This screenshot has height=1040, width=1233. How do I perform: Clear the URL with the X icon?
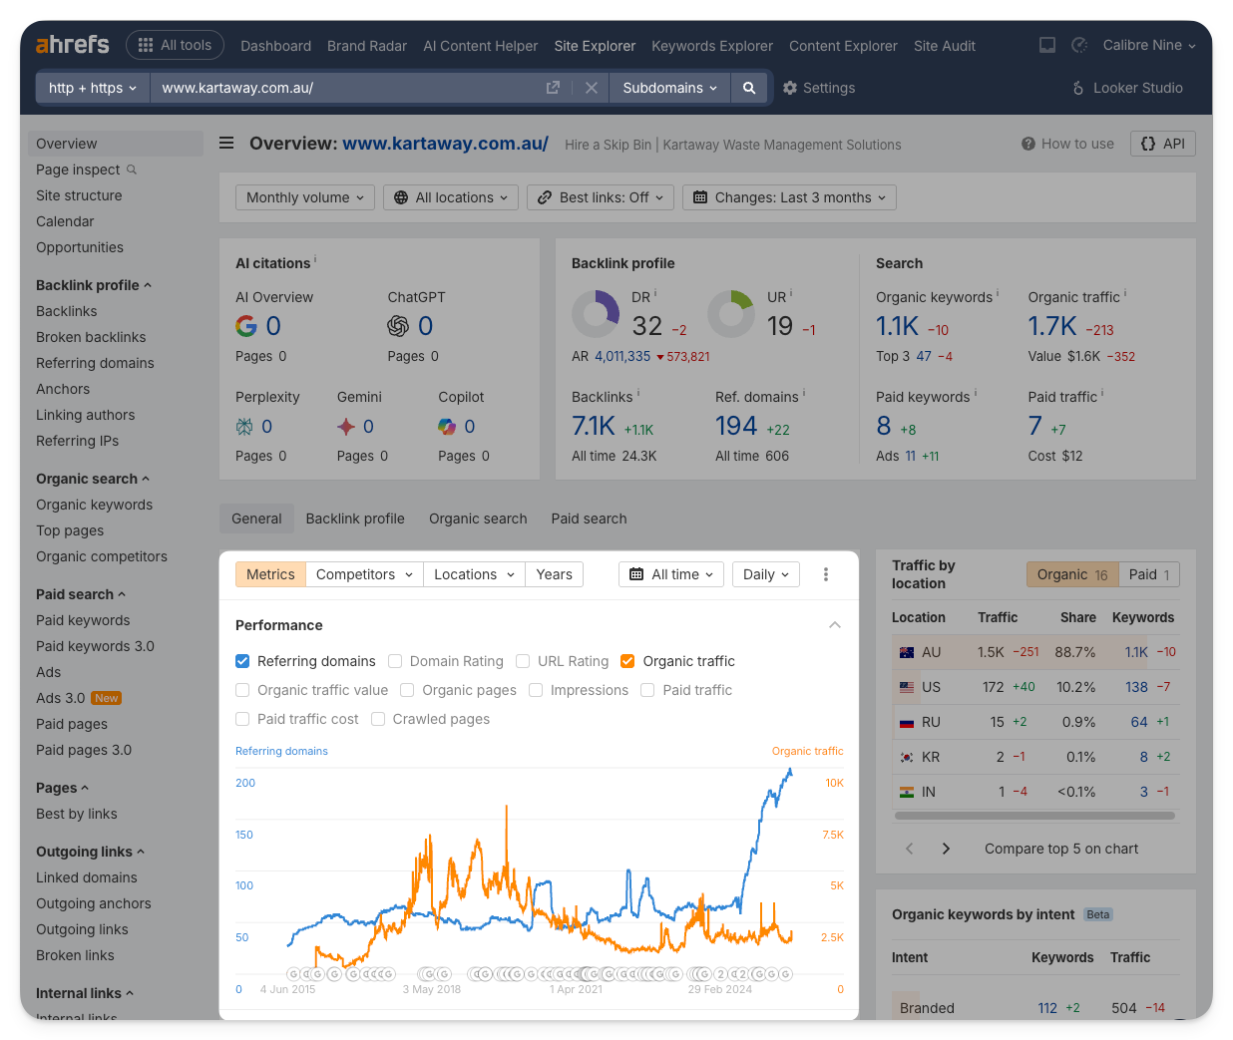coord(592,88)
